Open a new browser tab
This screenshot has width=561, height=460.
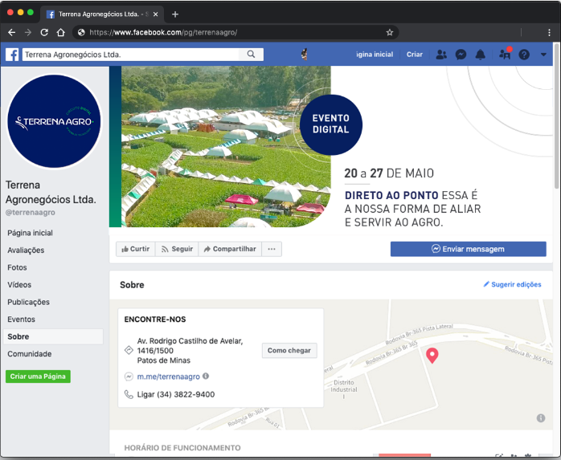tap(175, 14)
